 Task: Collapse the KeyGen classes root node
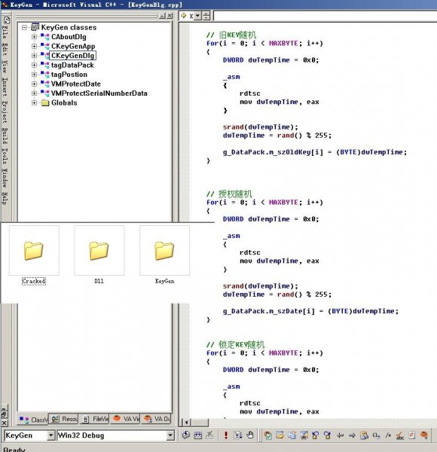(25, 27)
